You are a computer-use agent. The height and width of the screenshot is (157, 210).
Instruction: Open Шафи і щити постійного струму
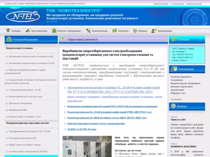[24, 145]
